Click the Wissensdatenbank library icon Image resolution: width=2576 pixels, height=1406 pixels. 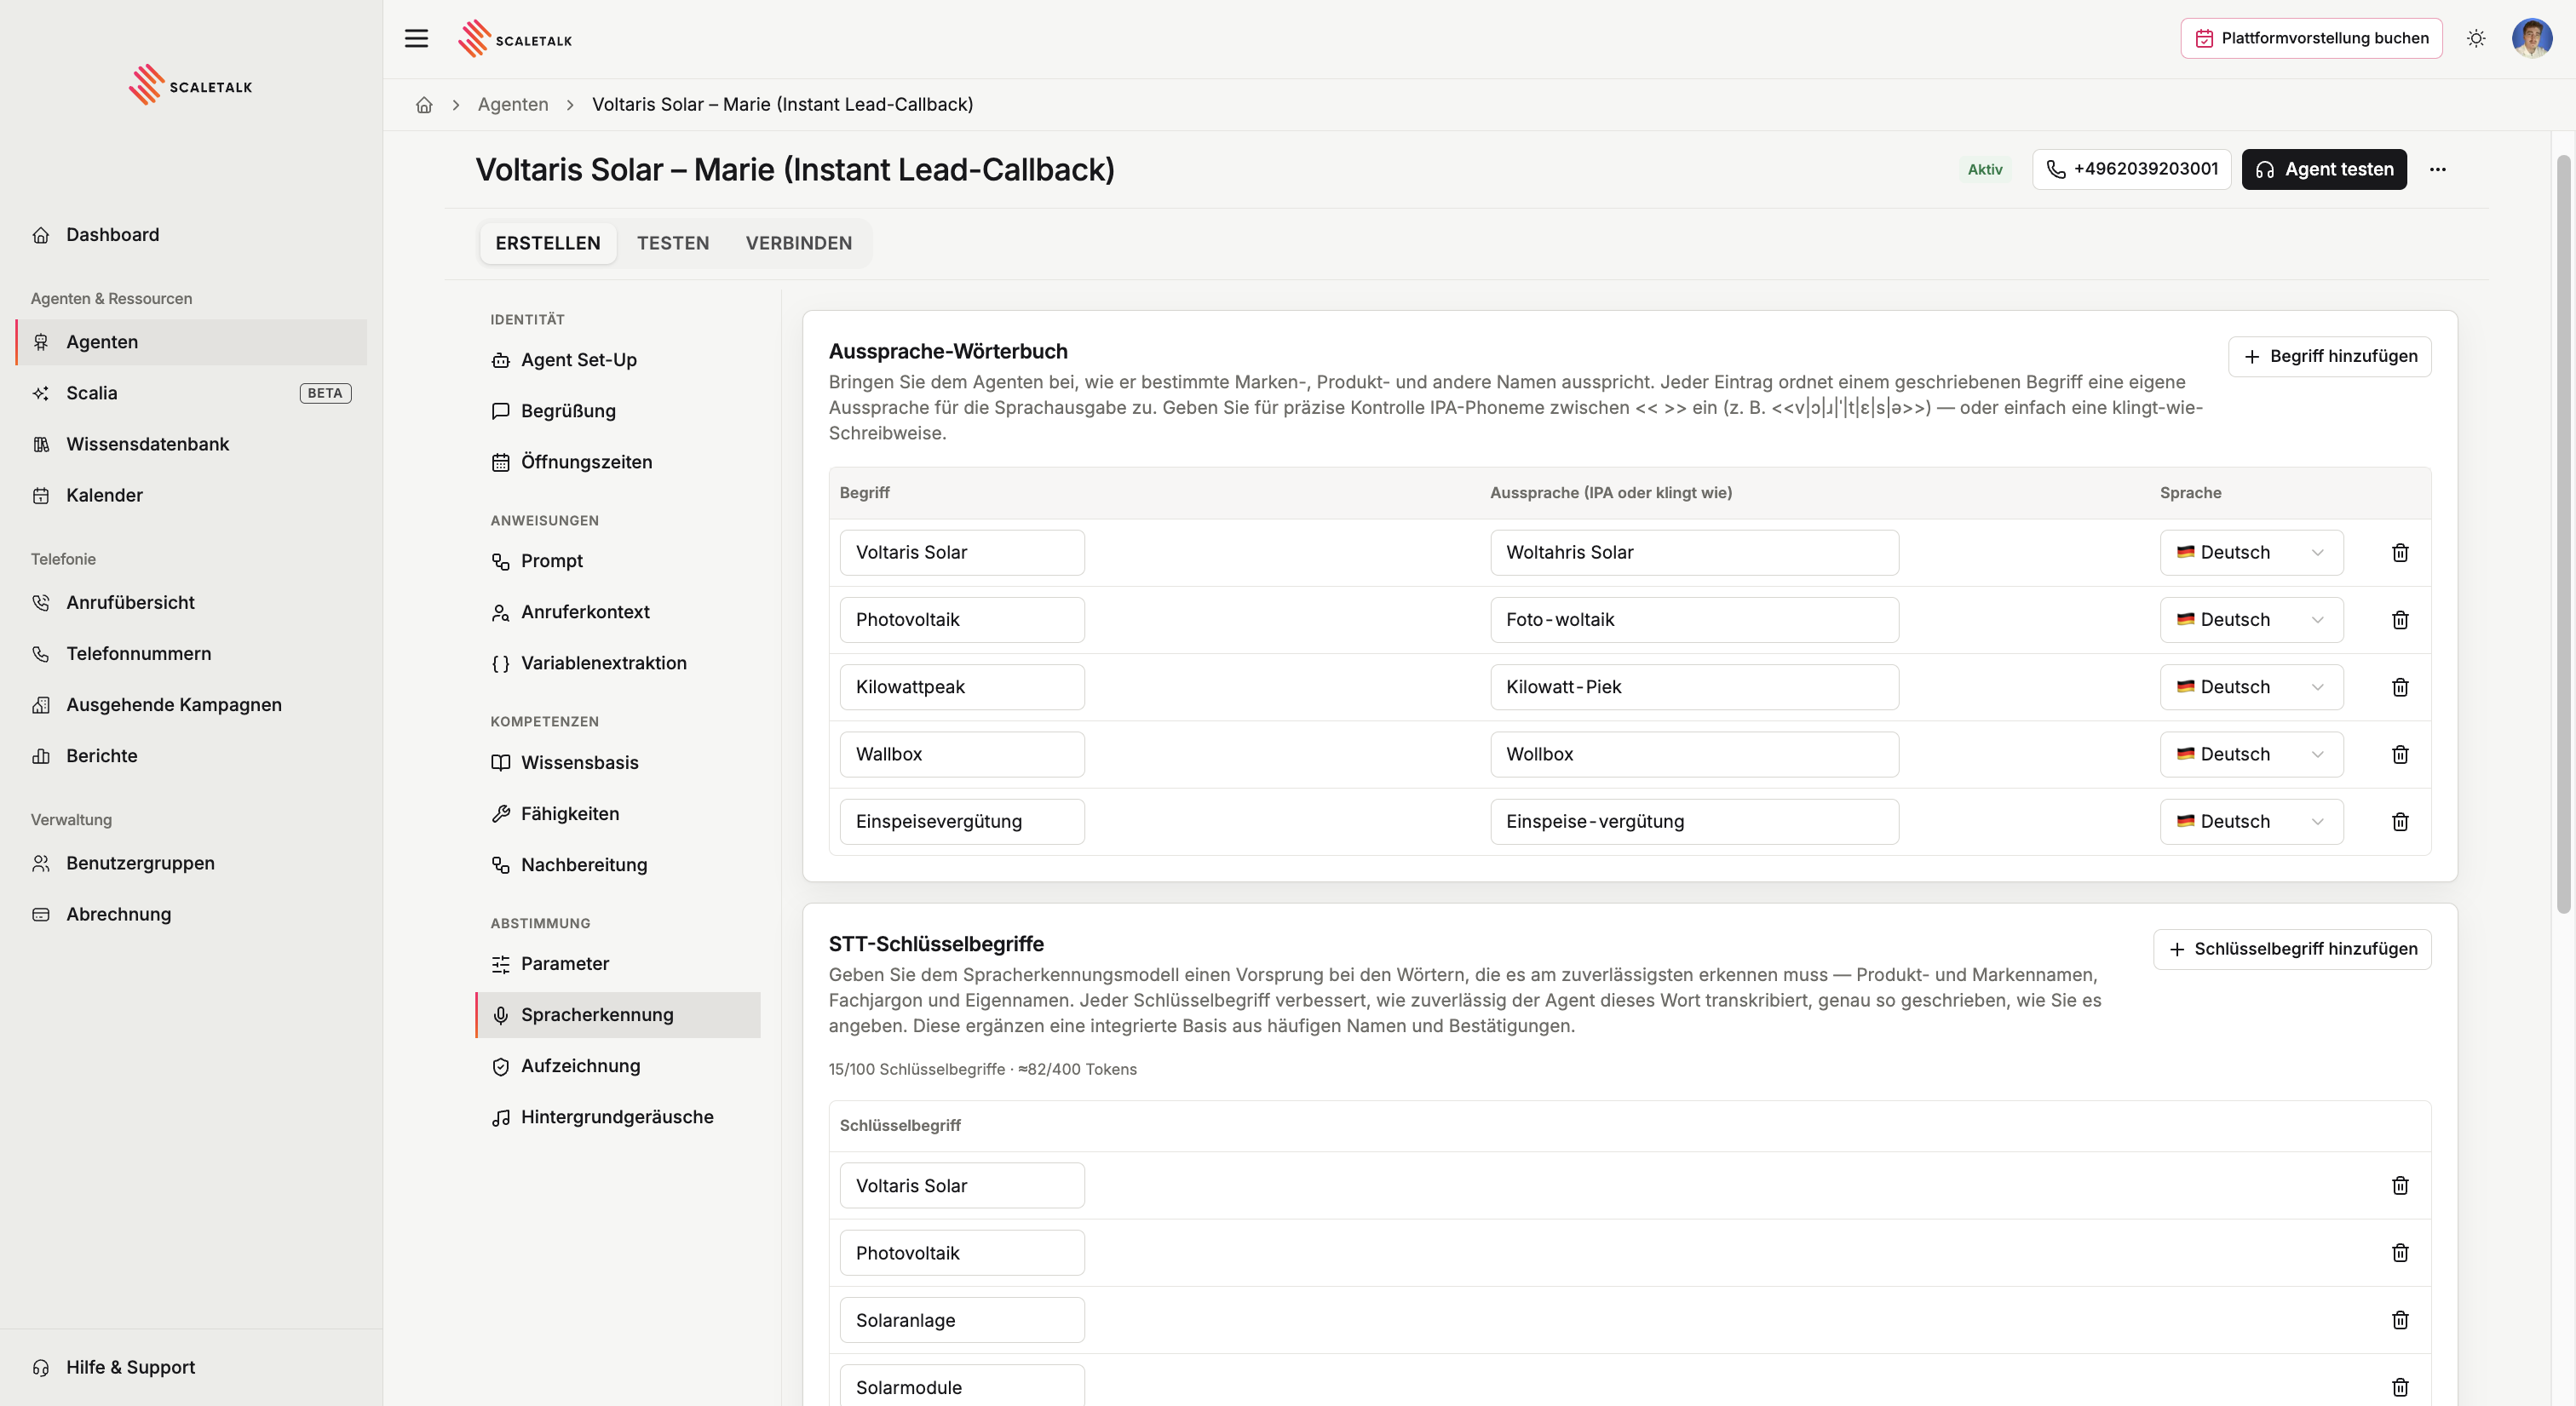41,445
